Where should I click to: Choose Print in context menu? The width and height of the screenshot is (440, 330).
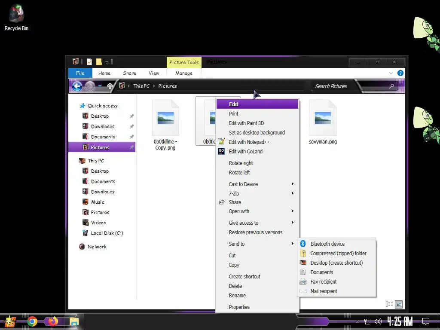[x=257, y=113]
